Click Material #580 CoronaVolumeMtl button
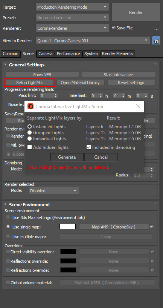163x308 pixels. [107, 283]
